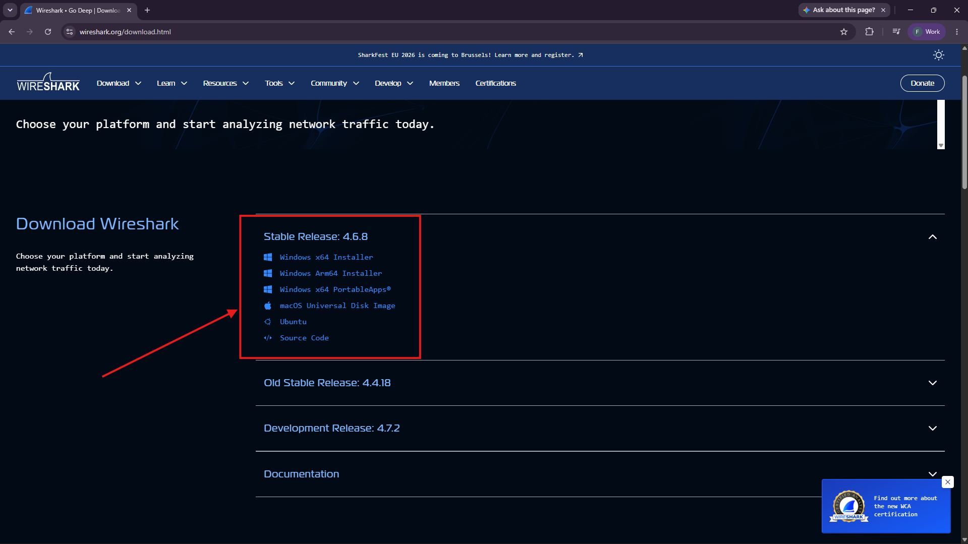Open the Work profile button
Screen dimensions: 968x544
coord(927,32)
